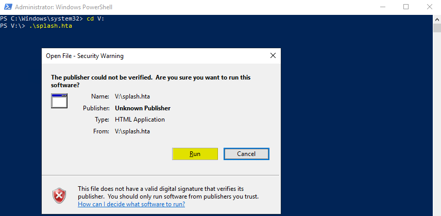Click the Name field value V:\splash.hta

(x=132, y=96)
